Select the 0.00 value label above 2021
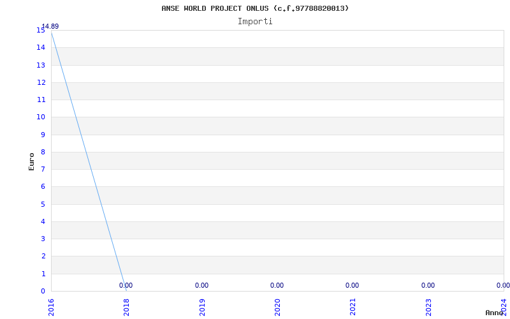The image size is (510, 319). click(x=353, y=285)
